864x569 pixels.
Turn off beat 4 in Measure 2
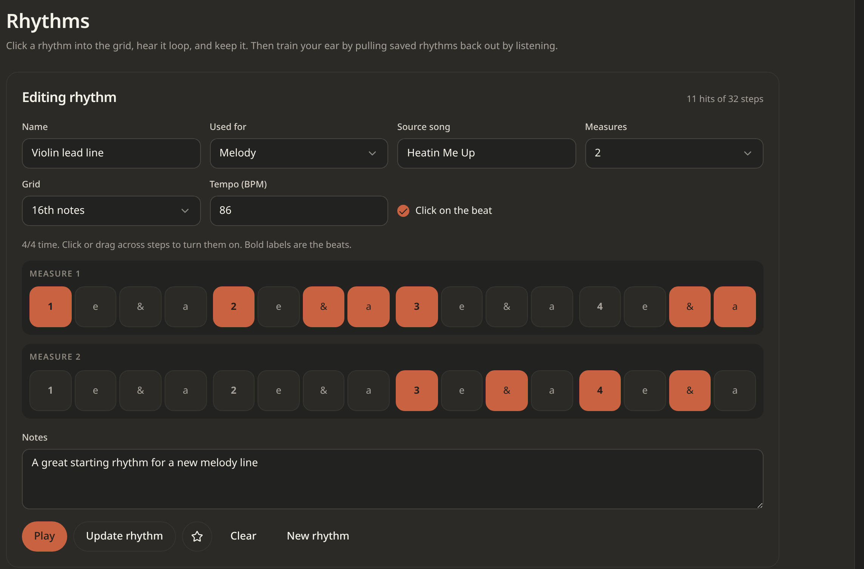click(x=600, y=391)
